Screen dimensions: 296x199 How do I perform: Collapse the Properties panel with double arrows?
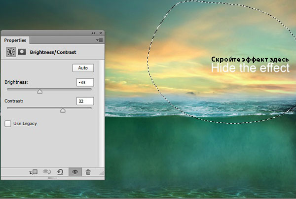click(93, 33)
